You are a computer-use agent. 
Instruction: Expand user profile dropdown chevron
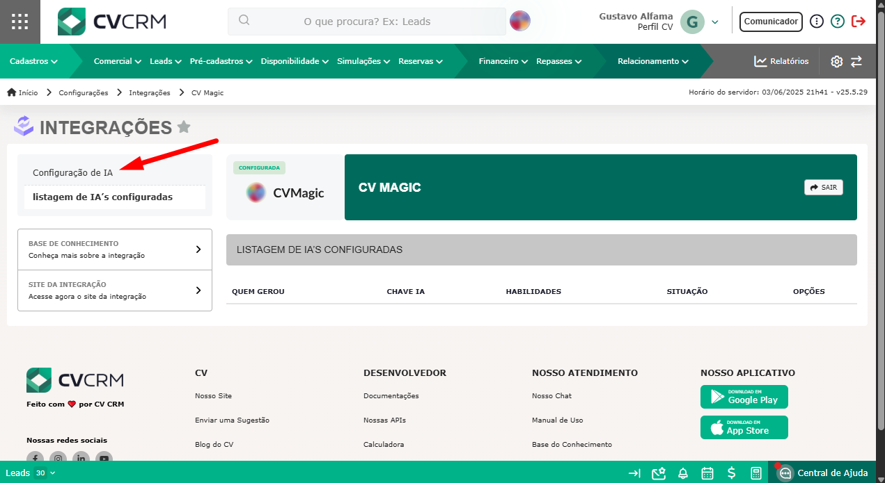tap(715, 22)
